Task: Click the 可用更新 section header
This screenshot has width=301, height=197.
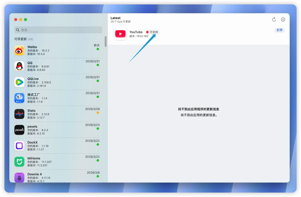Action: click(24, 39)
